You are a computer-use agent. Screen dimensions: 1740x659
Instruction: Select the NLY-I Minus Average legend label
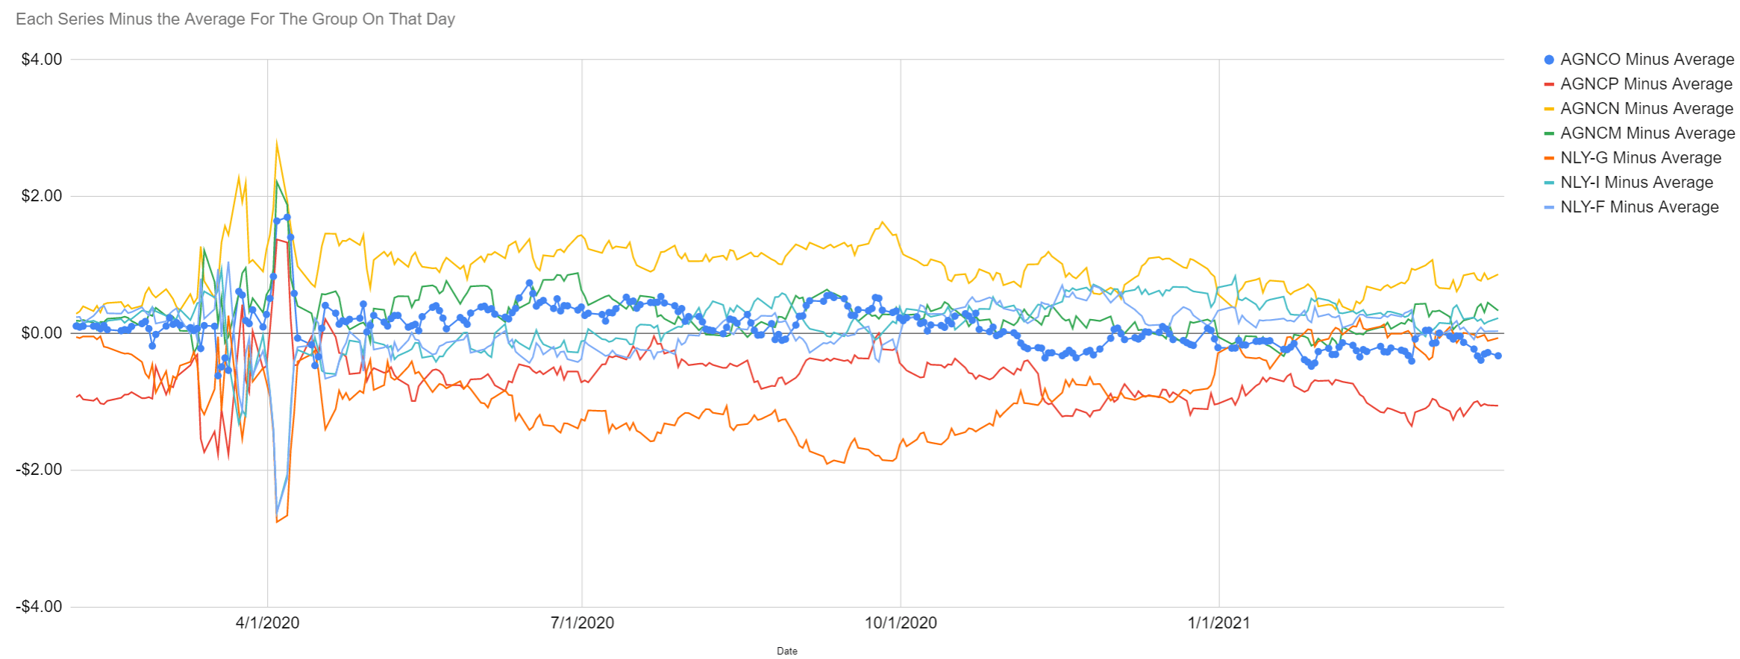click(1637, 183)
